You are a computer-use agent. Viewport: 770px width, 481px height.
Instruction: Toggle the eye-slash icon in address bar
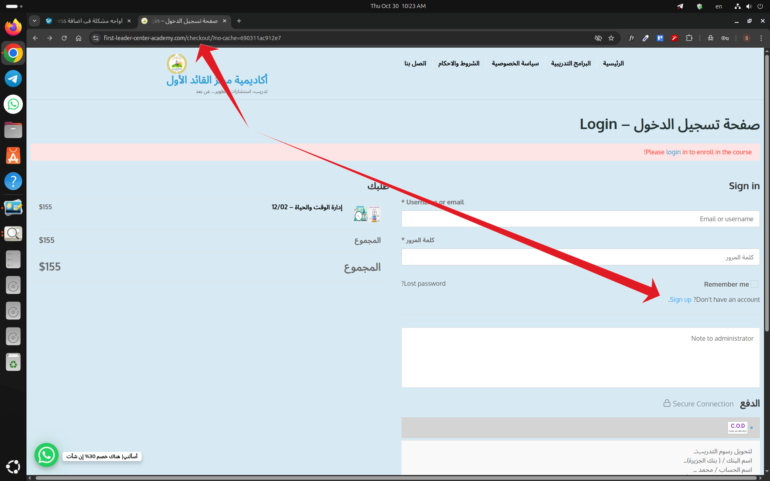click(598, 38)
